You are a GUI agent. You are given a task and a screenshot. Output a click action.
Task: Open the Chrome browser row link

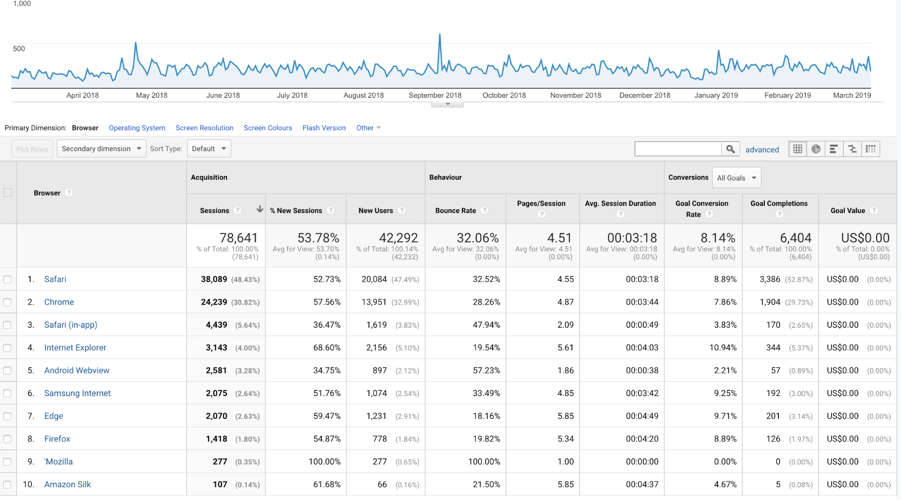(59, 302)
